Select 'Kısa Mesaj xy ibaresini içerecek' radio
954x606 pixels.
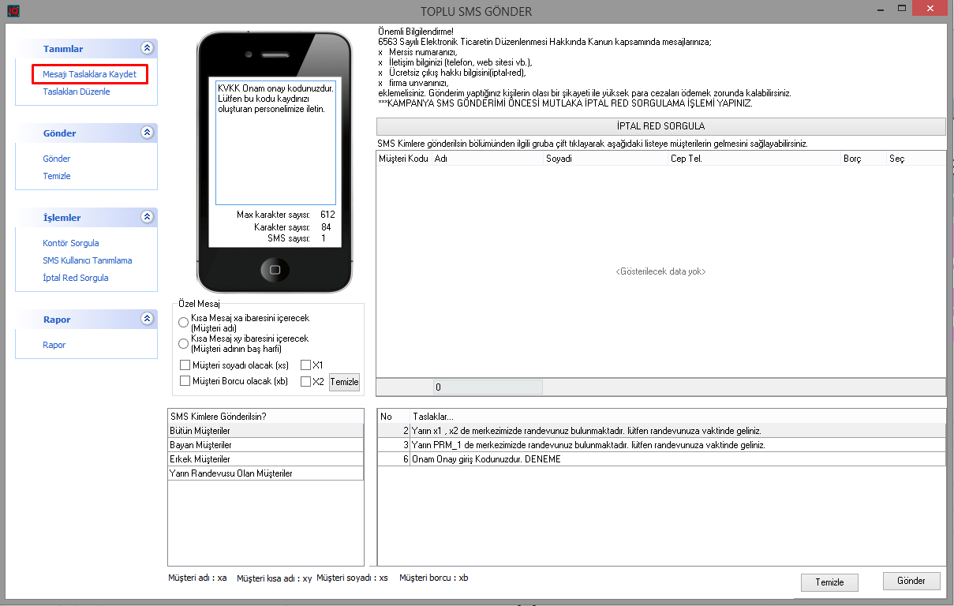(184, 343)
